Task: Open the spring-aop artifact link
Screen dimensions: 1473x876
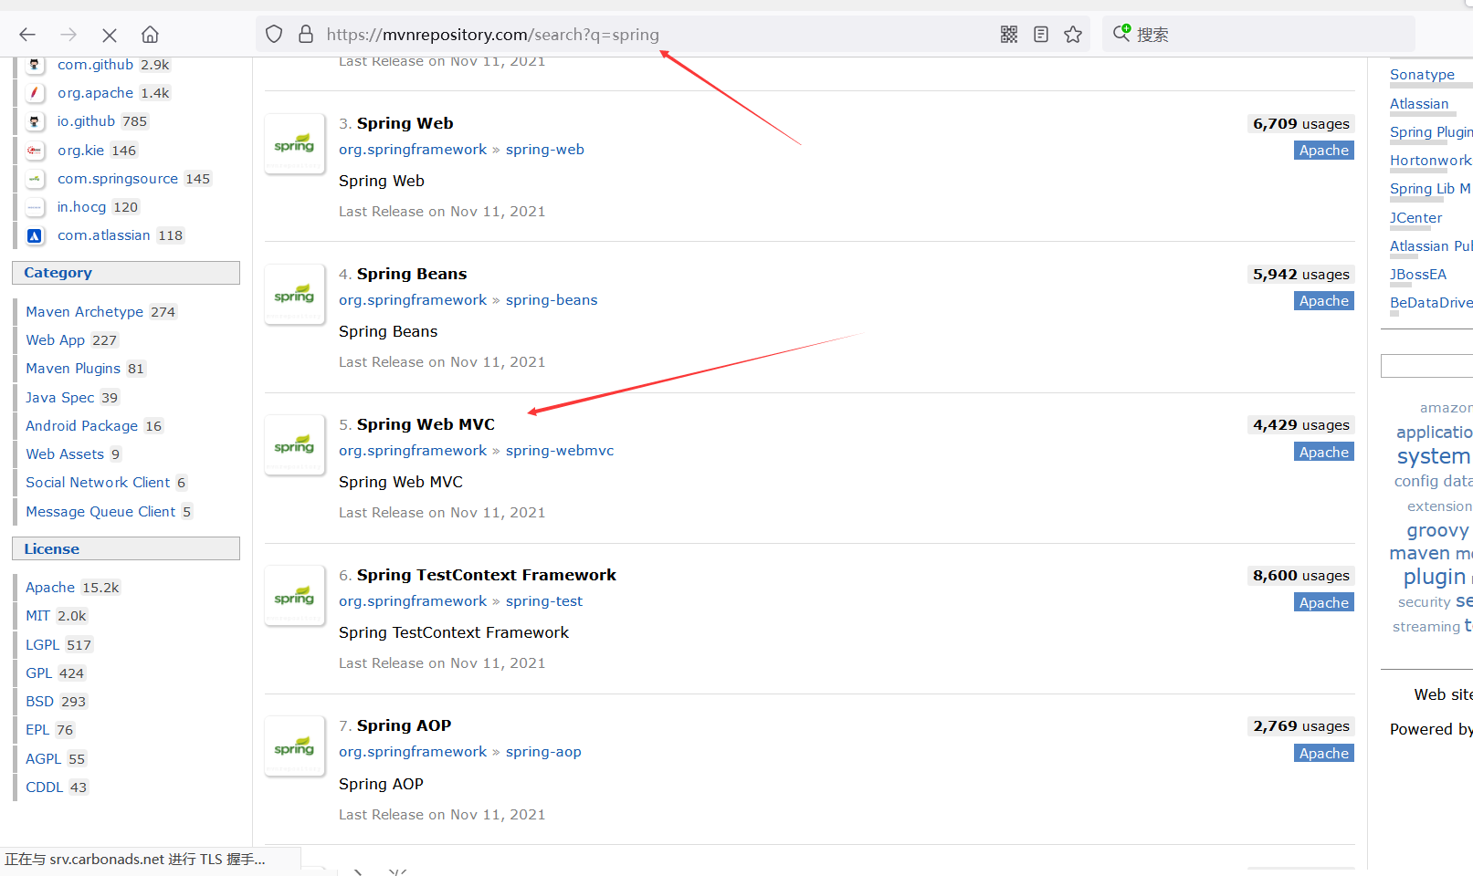Action: (543, 752)
